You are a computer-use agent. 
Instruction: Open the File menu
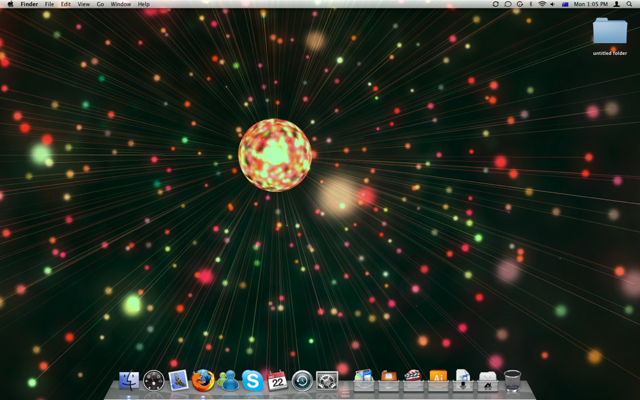pos(50,4)
